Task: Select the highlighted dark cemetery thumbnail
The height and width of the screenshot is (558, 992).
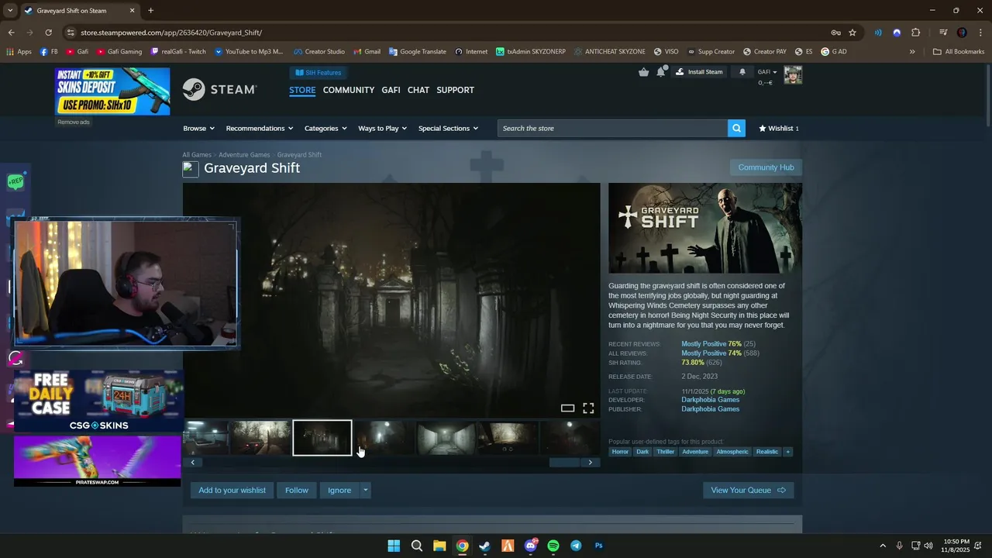Action: (x=322, y=438)
